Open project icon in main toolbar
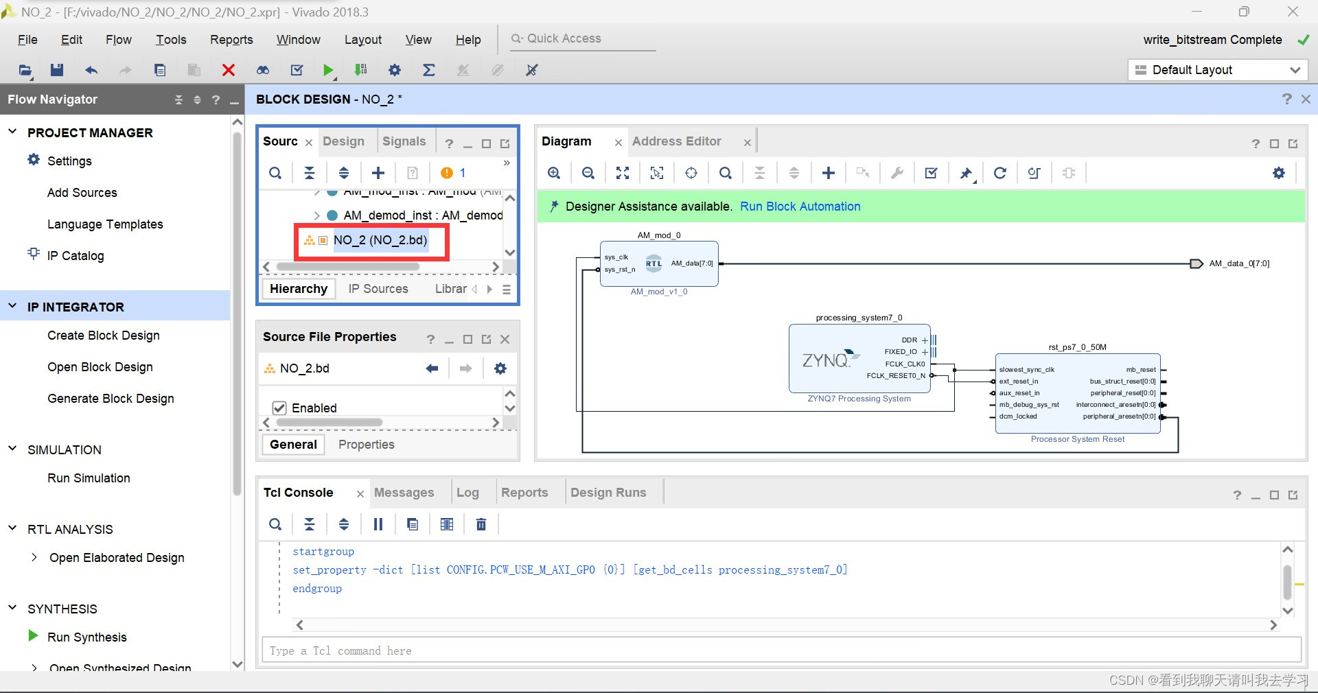This screenshot has width=1318, height=693. pyautogui.click(x=25, y=70)
